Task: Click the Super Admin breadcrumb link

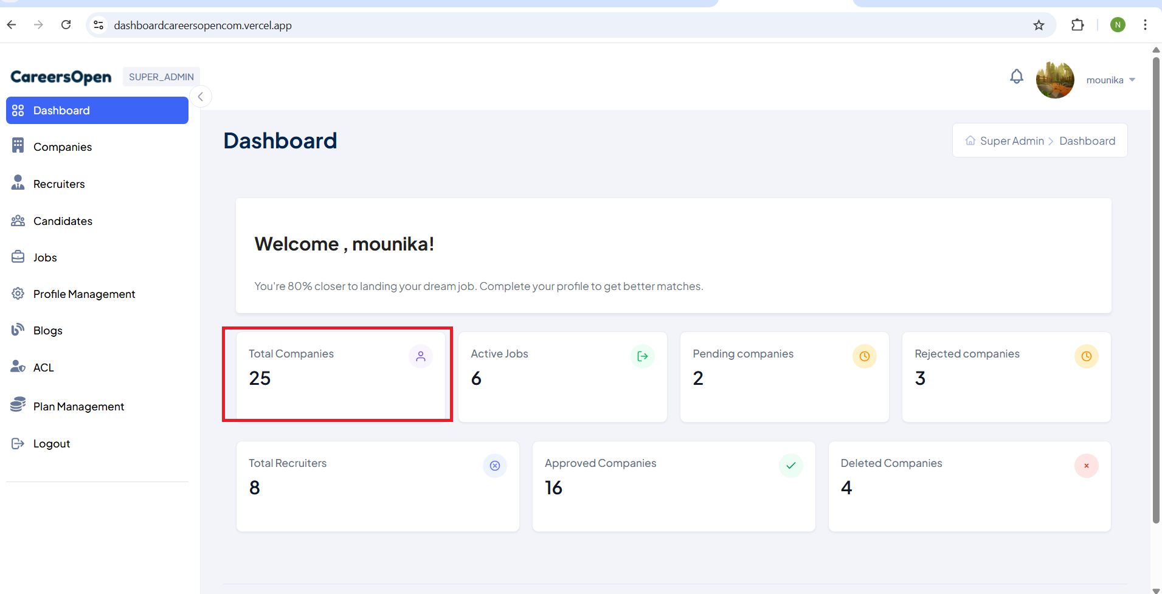Action: click(x=1011, y=141)
